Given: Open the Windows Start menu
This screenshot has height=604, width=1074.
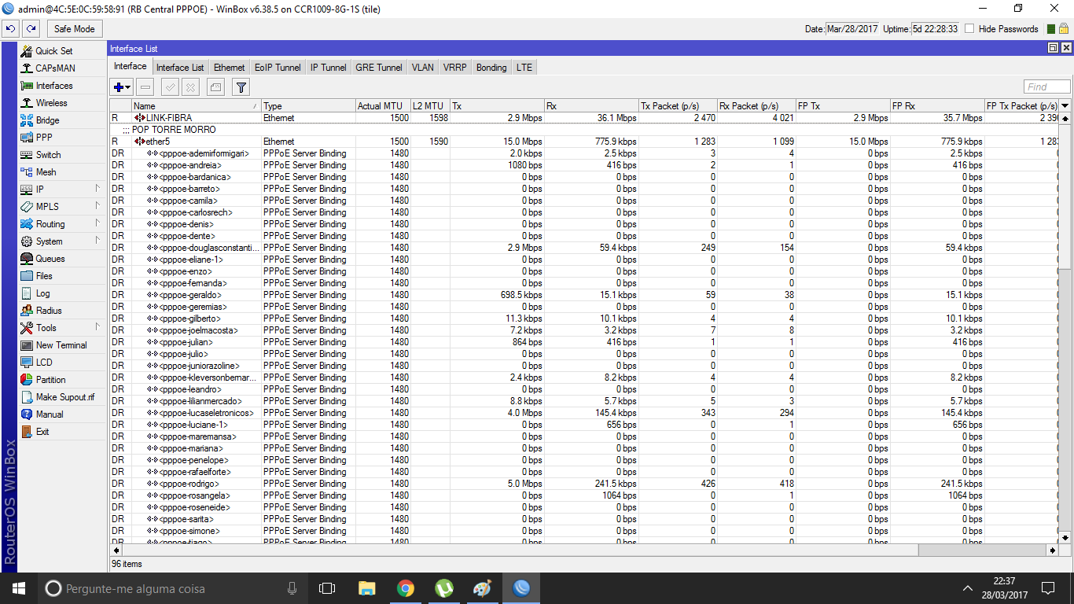Looking at the screenshot, I should (19, 588).
